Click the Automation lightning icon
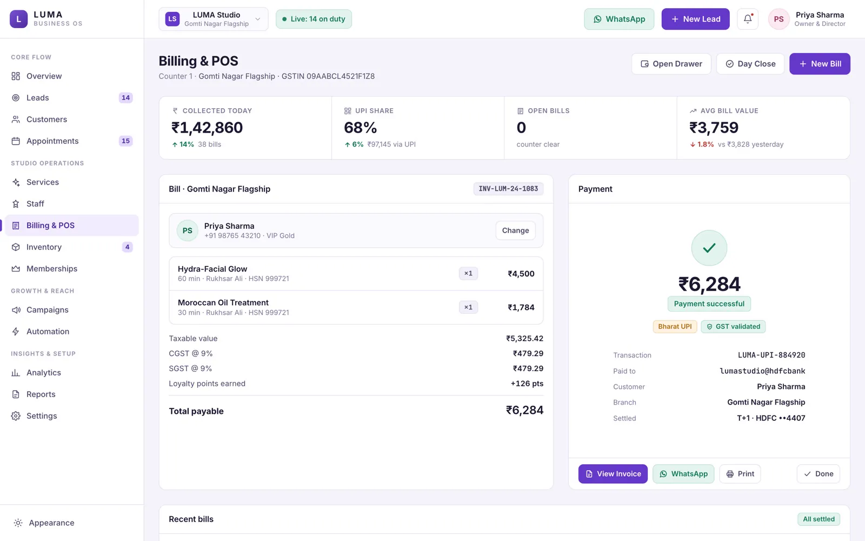Image resolution: width=865 pixels, height=541 pixels. click(16, 332)
